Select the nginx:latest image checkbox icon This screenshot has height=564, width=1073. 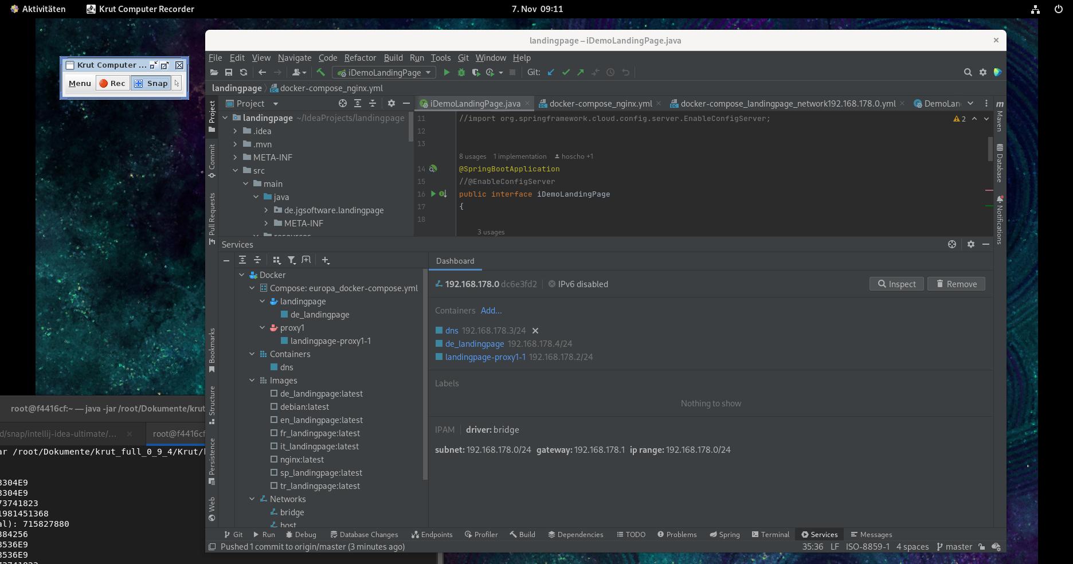tap(274, 459)
